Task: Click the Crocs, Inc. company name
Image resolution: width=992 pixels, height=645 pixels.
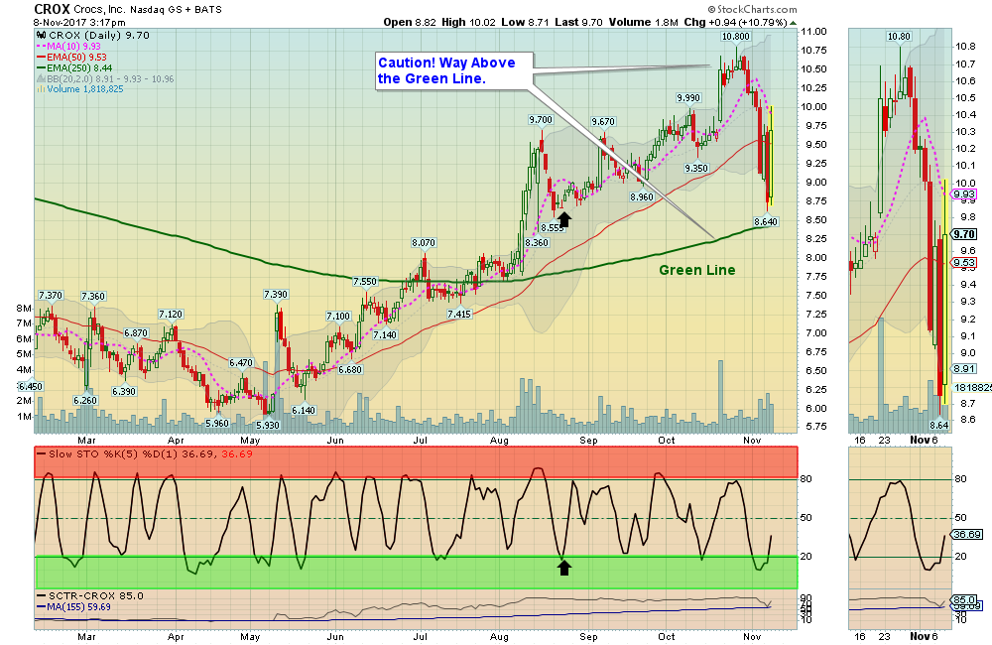Action: 100,10
